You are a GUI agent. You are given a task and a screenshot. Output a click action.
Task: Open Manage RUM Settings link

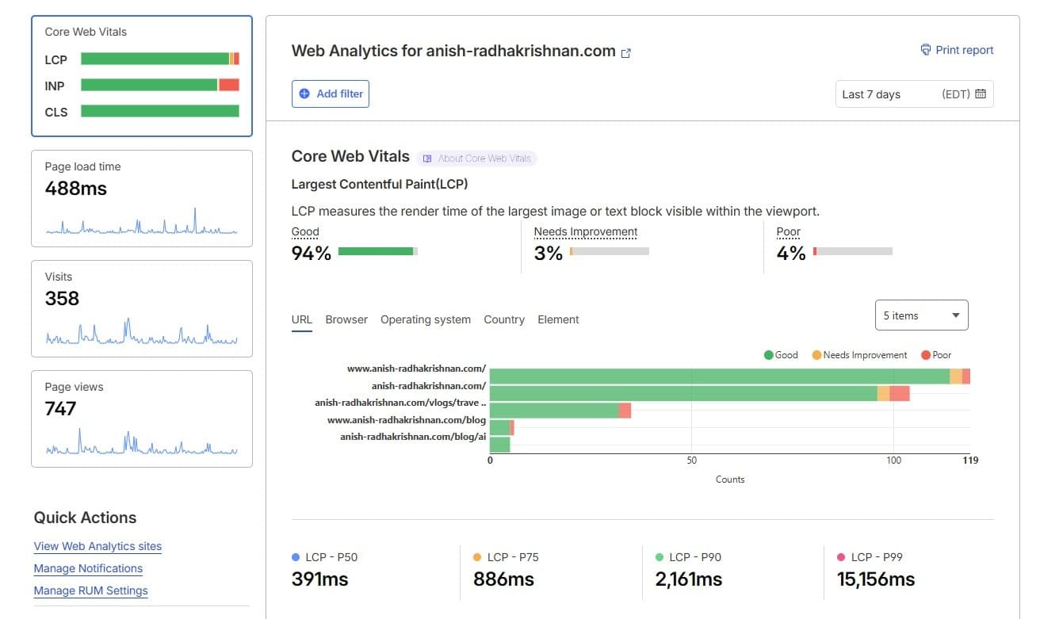click(90, 590)
